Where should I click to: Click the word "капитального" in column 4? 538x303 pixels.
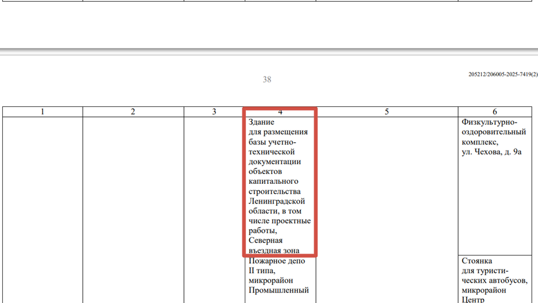(x=274, y=181)
